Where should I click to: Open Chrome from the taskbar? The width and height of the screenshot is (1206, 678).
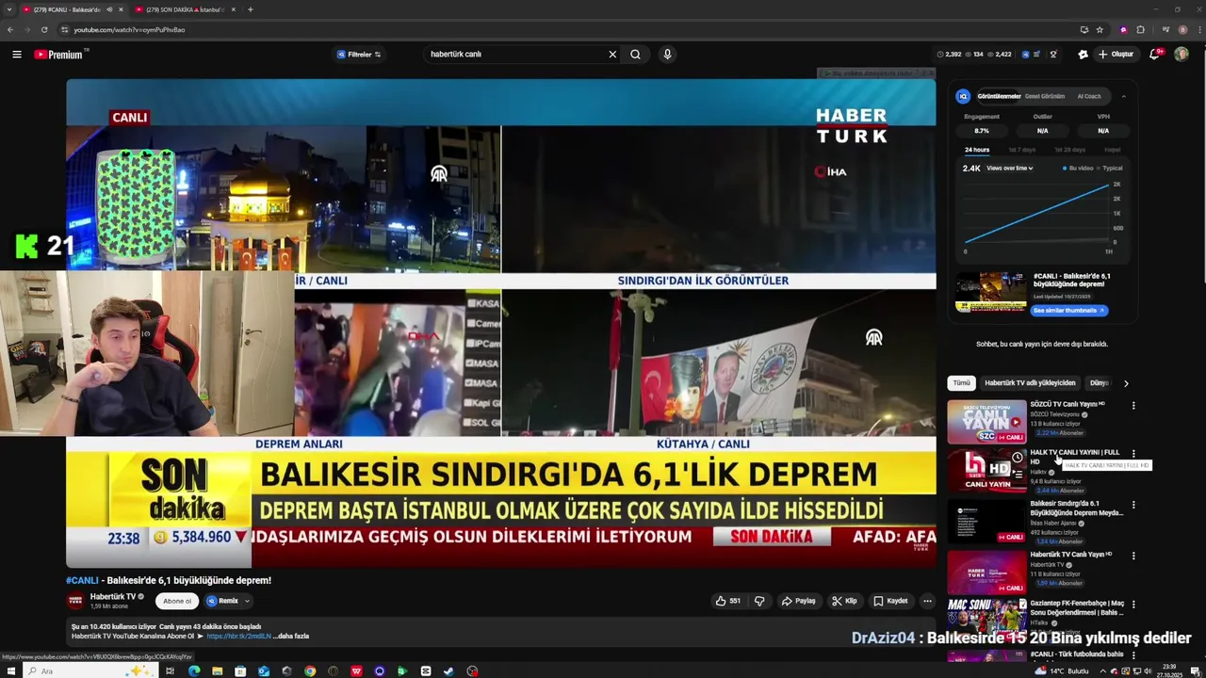[310, 671]
